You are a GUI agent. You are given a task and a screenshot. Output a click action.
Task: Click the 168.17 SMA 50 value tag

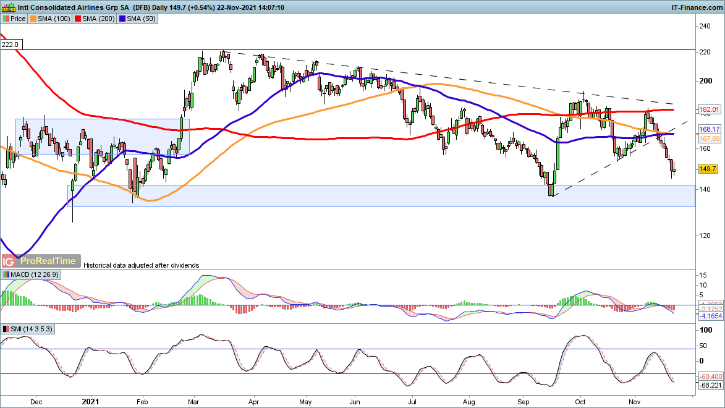(709, 130)
